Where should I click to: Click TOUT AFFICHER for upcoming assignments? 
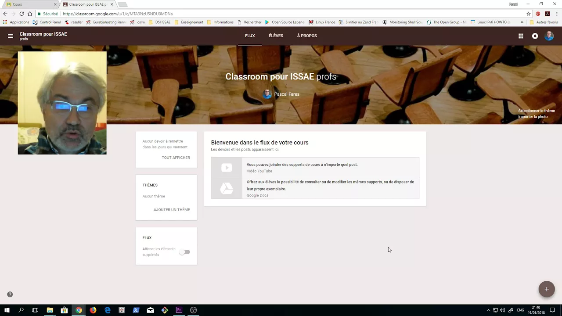[x=176, y=158]
